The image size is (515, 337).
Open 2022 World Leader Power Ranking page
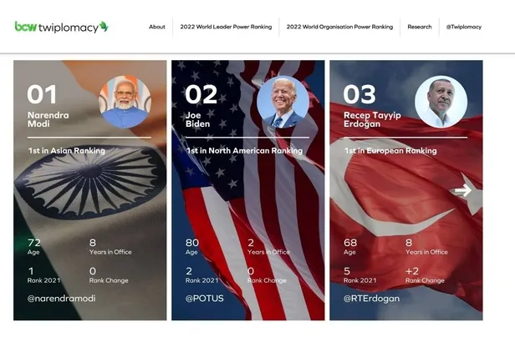tap(226, 27)
